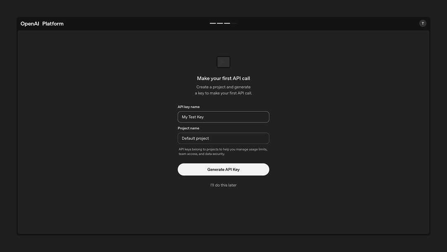Click the Generate API Key button
447x252 pixels.
[x=223, y=169]
